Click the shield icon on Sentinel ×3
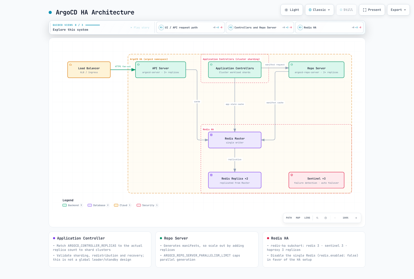 [292, 175]
